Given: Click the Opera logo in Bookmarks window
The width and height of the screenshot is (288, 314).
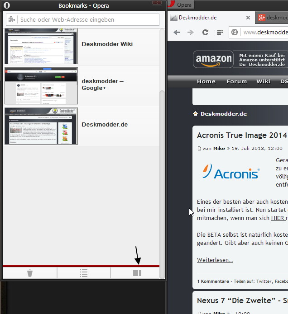Looking at the screenshot, I should coord(7,5).
